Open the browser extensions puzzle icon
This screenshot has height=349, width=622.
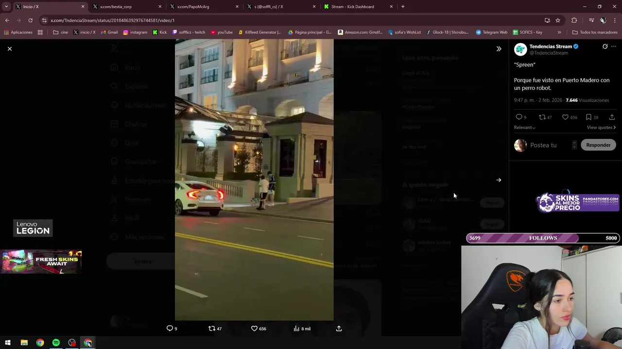click(574, 20)
